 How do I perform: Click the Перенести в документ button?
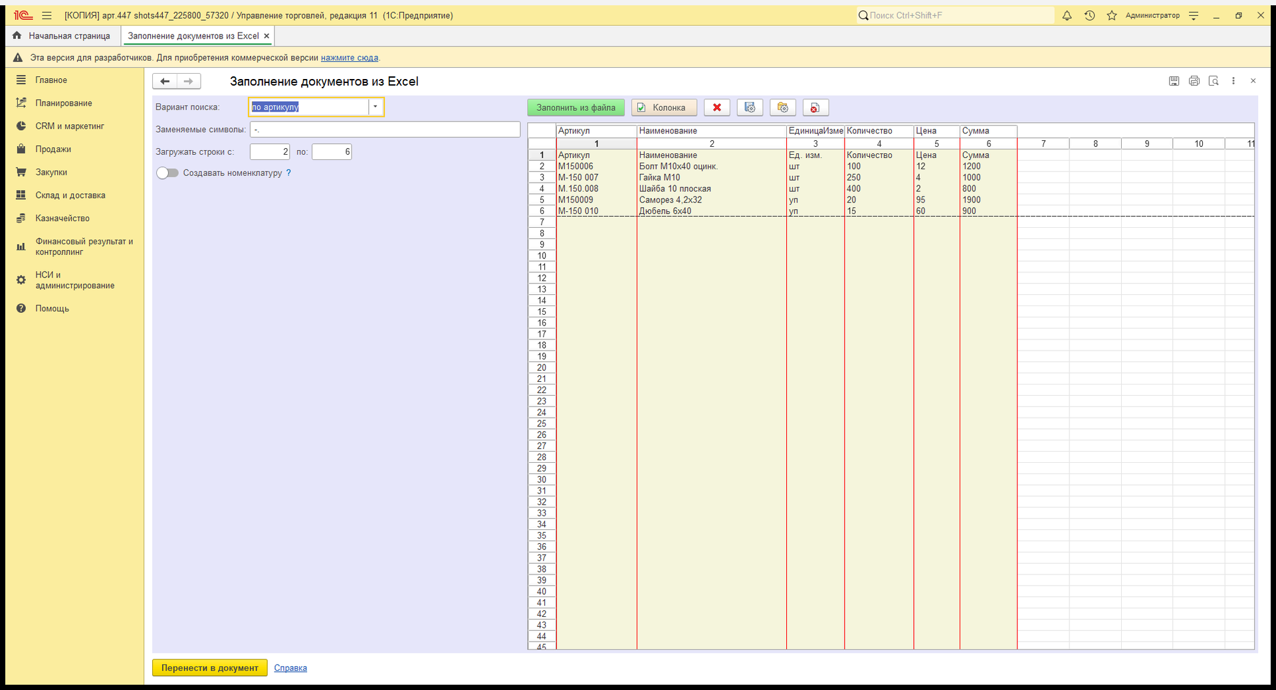[209, 668]
